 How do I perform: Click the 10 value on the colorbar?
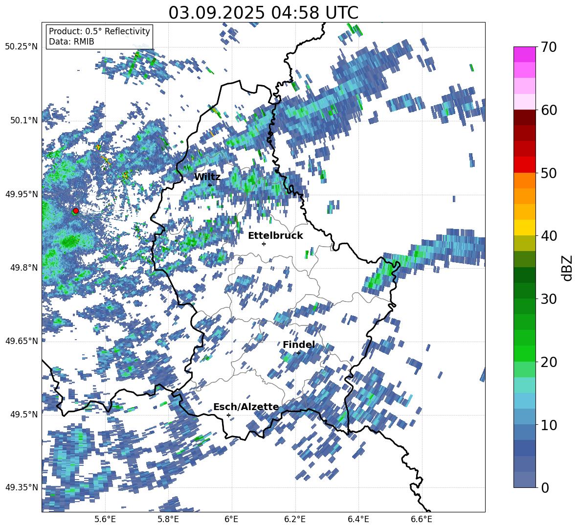pyautogui.click(x=549, y=425)
